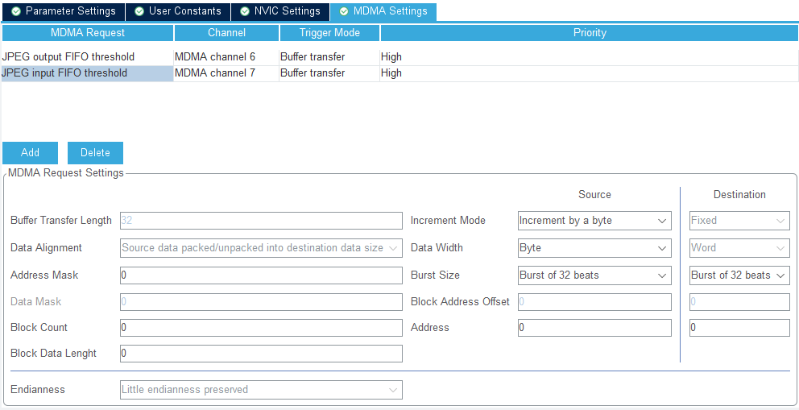The image size is (799, 410).
Task: Click High priority cell for JPEG input row
Action: (x=589, y=73)
